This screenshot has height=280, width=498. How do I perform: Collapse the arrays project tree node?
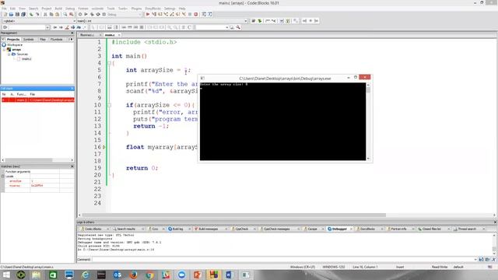pyautogui.click(x=5, y=50)
